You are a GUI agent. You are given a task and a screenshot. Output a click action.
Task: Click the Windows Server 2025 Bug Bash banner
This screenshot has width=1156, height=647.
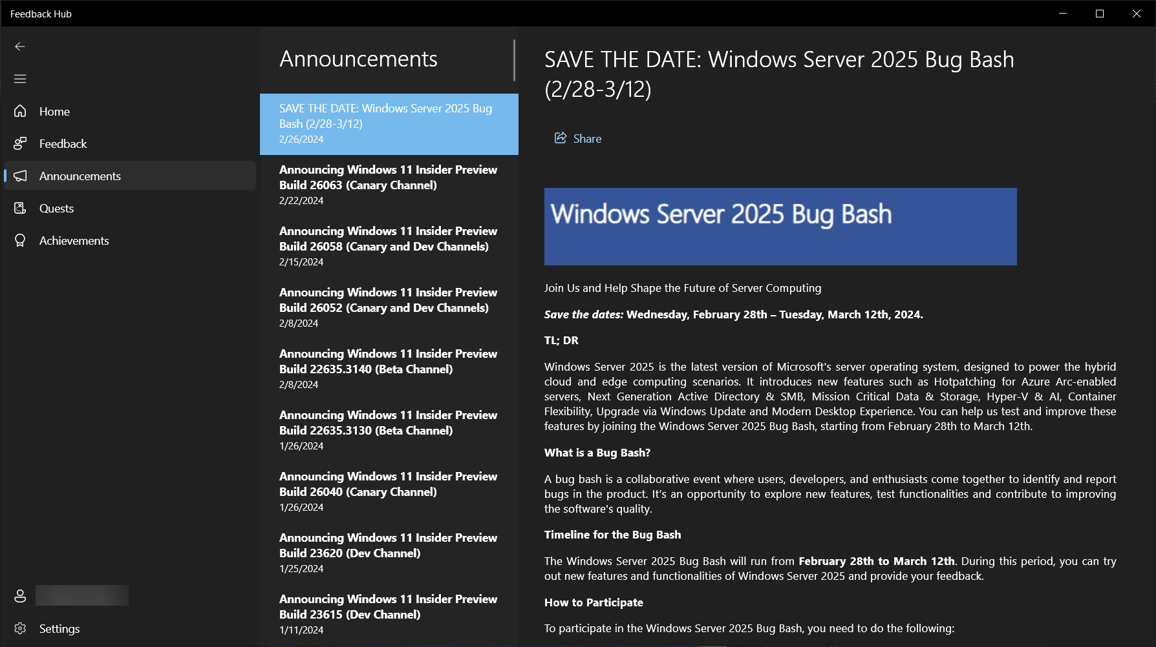coord(780,227)
